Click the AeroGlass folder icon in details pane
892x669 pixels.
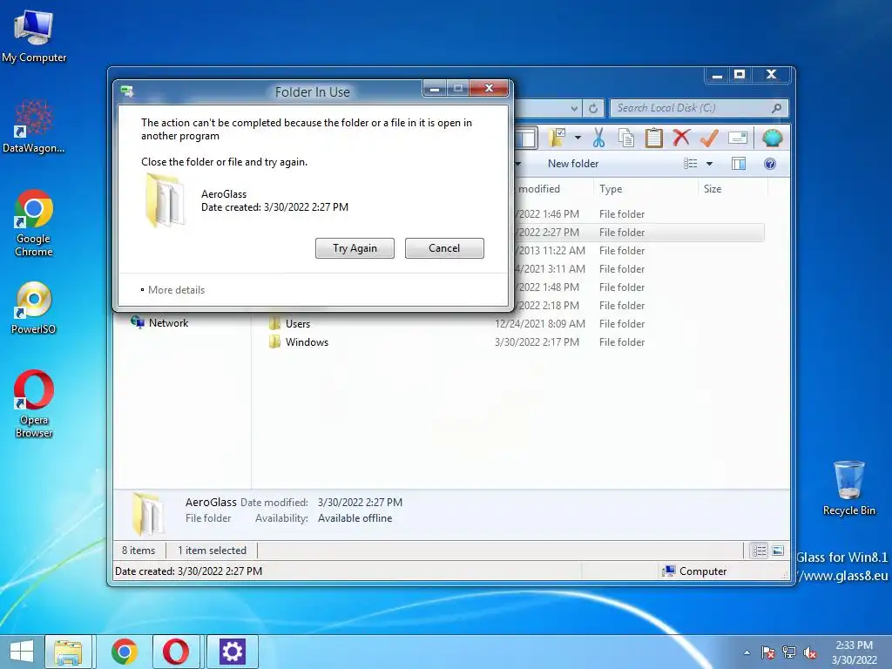(146, 514)
